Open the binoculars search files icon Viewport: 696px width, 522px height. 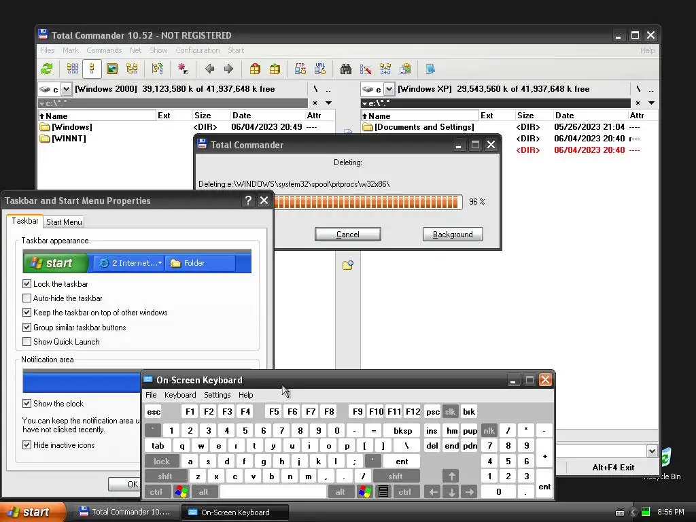point(346,69)
